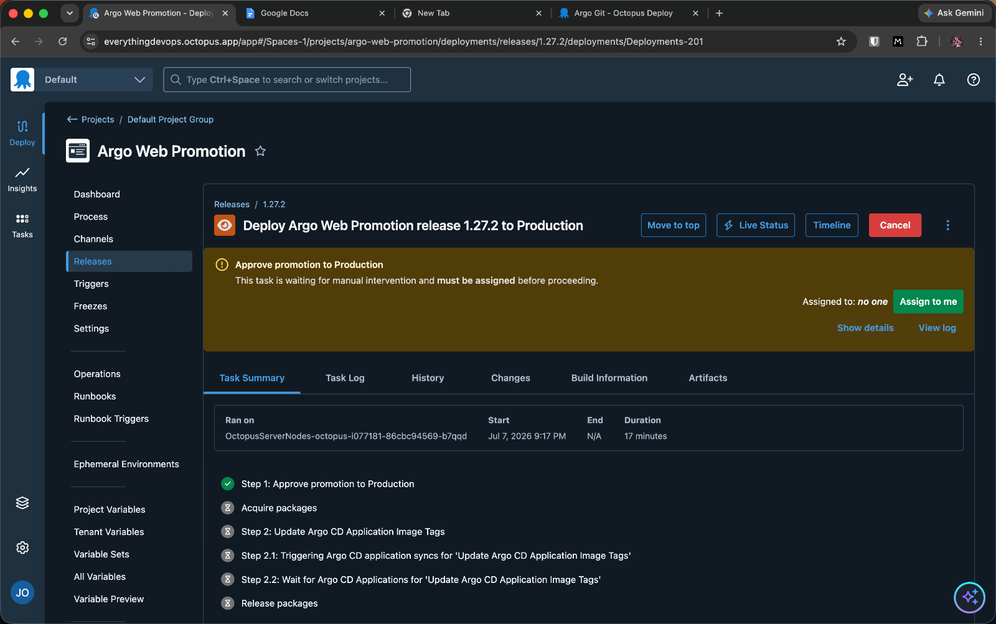The width and height of the screenshot is (996, 624).
Task: Click the Assign to me button
Action: click(x=928, y=302)
